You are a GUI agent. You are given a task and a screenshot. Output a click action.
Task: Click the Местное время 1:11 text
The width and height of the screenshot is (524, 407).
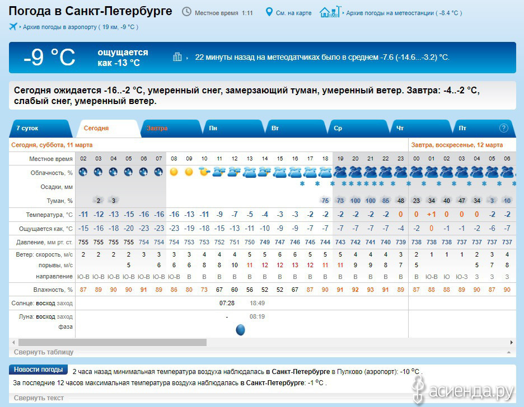(223, 13)
